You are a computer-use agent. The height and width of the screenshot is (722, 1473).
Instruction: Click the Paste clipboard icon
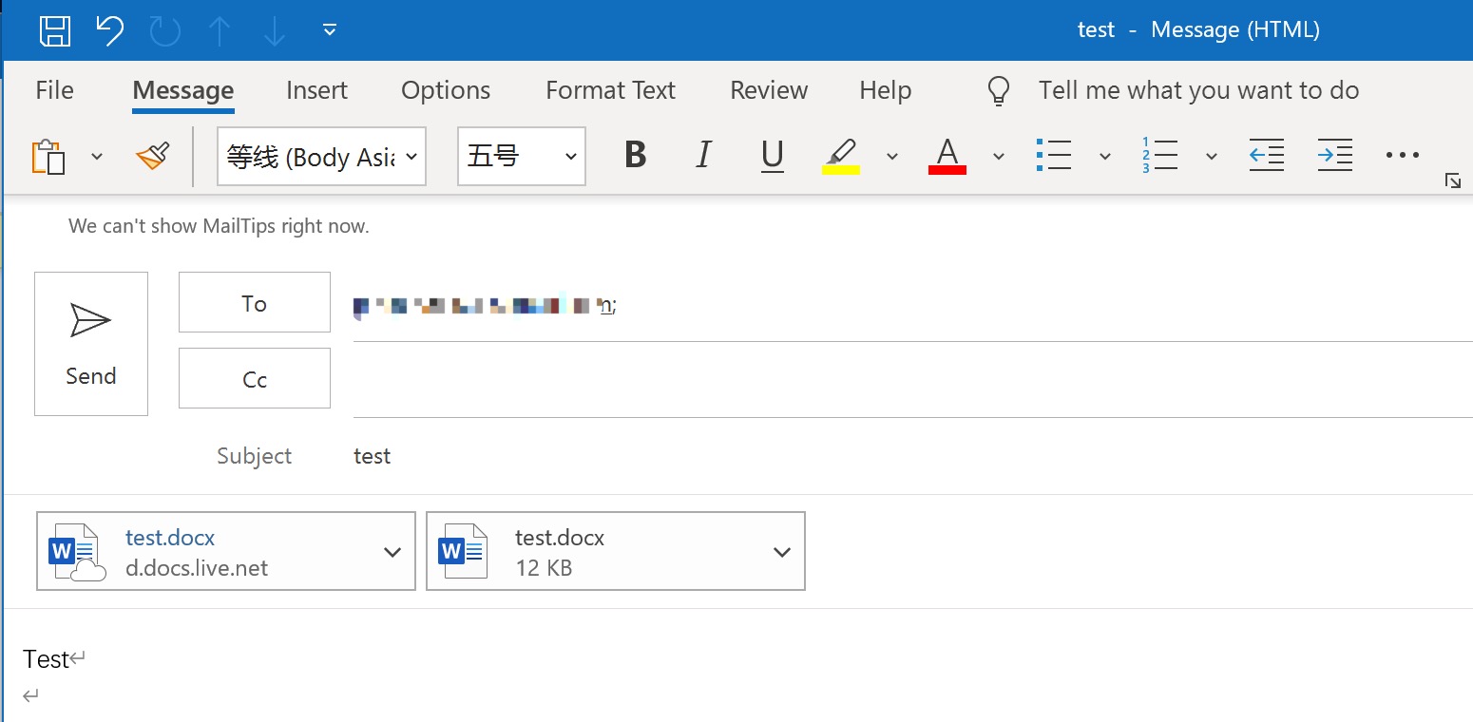click(x=49, y=156)
